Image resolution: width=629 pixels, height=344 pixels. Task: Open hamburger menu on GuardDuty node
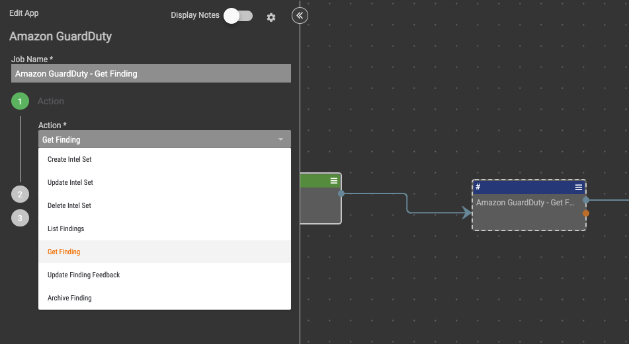[579, 187]
